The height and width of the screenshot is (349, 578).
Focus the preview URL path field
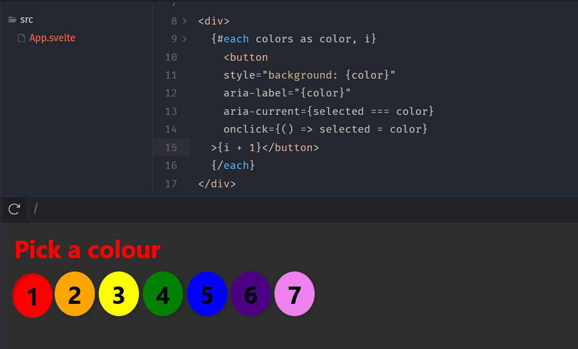pos(301,209)
